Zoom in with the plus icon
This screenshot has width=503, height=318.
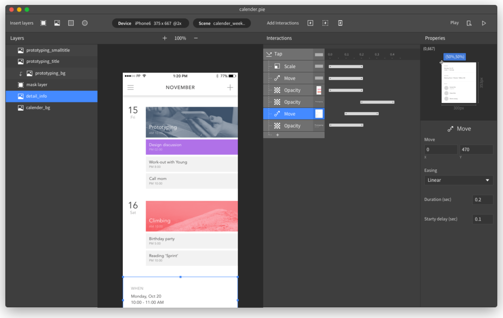pyautogui.click(x=165, y=38)
